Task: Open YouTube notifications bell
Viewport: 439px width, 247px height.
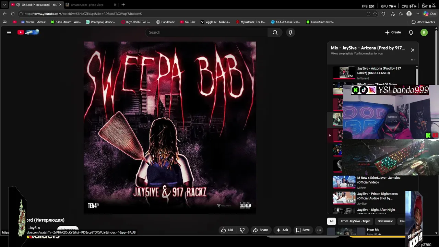Action: tap(411, 32)
